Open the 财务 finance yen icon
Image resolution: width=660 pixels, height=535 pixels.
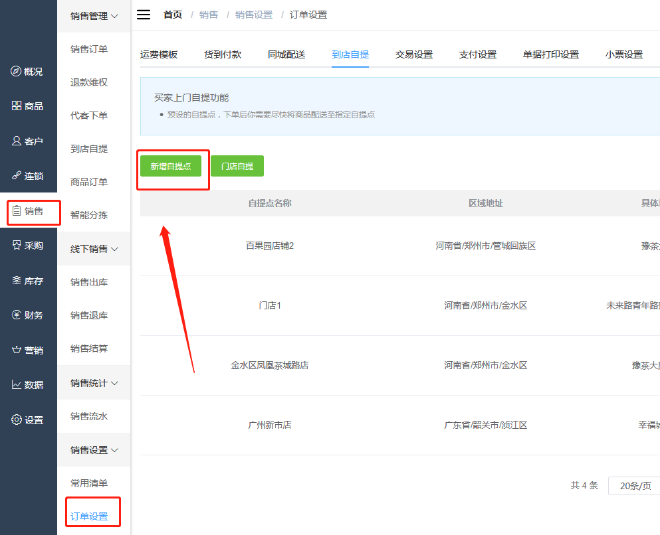point(17,315)
